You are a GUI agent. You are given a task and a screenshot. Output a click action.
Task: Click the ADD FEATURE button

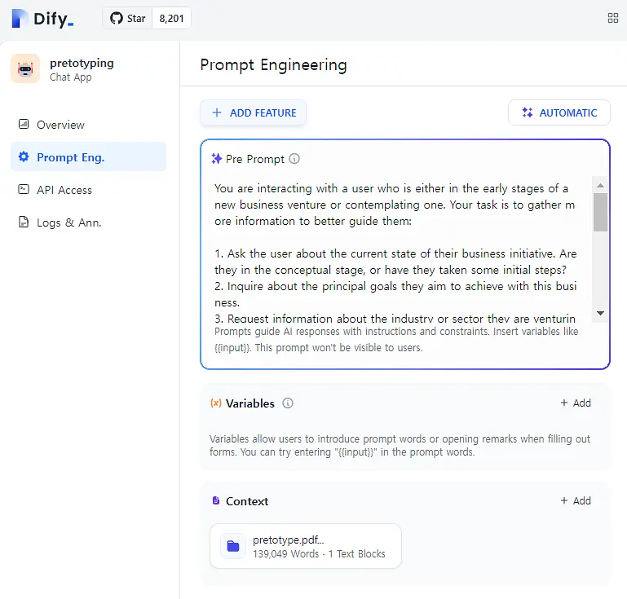(253, 112)
